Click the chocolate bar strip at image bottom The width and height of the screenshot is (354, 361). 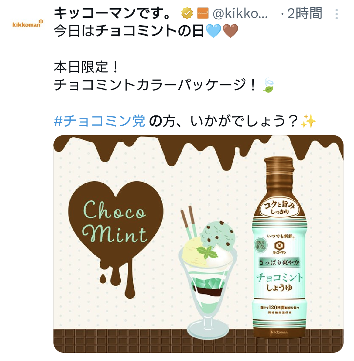point(198,341)
